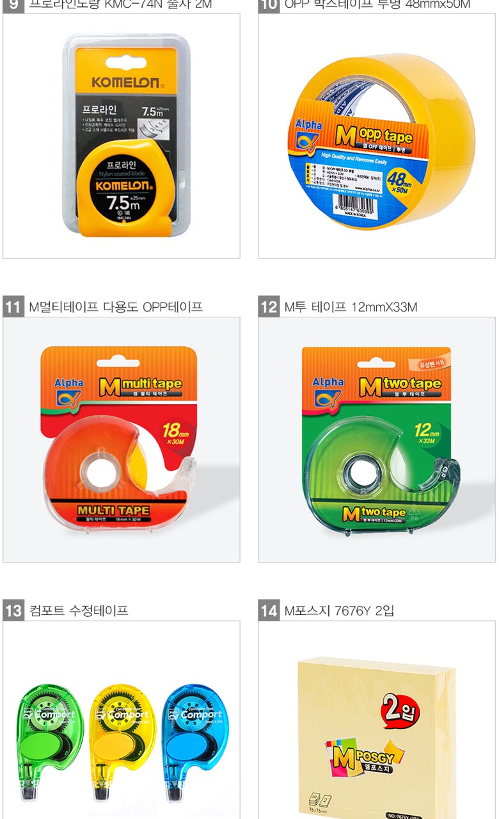Click the number 9 rank badge
The width and height of the screenshot is (499, 819).
click(x=13, y=5)
